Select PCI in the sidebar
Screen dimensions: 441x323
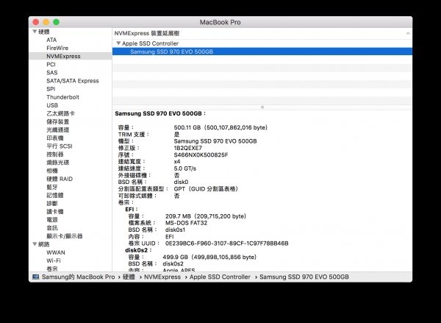tap(51, 65)
